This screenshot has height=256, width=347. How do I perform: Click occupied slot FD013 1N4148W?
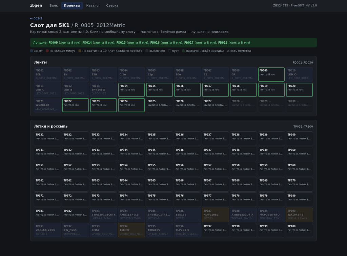[103, 90]
